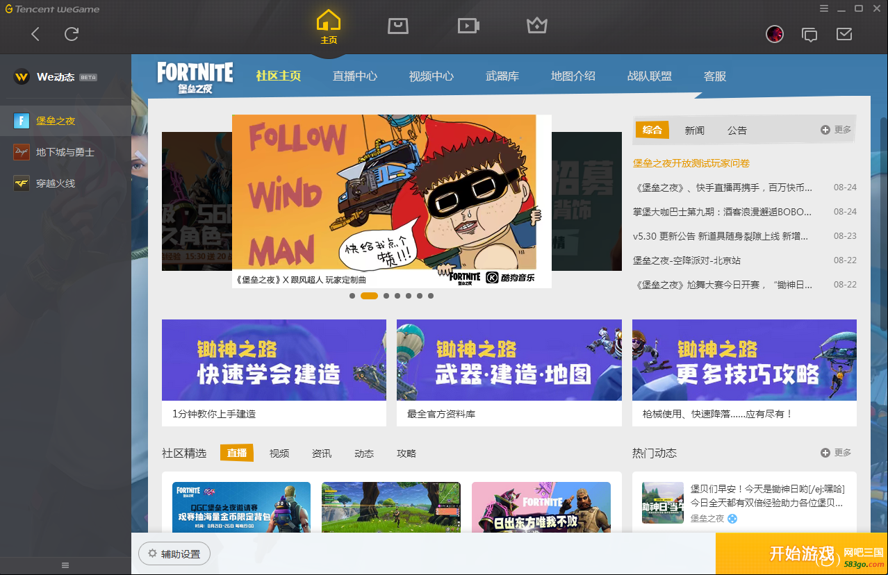The image size is (888, 575).
Task: Open the 客服 tab
Action: [x=715, y=76]
